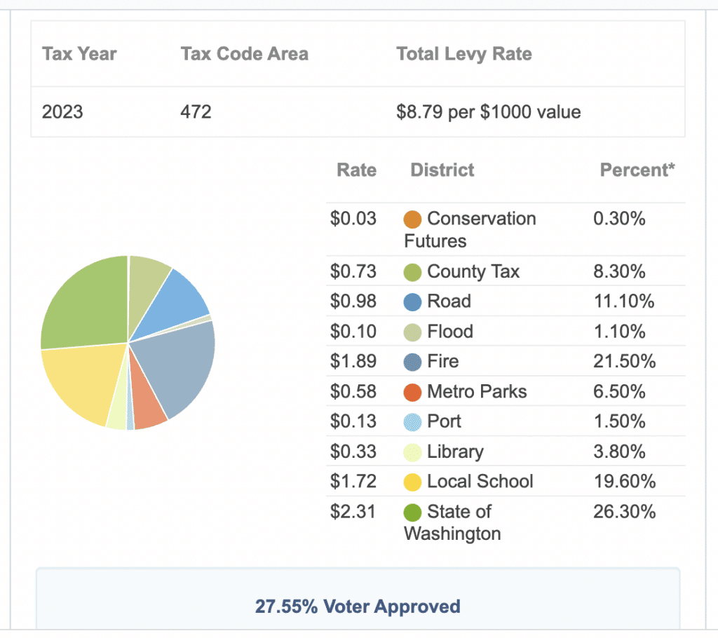Click the red-orange Metro Parks legend dot
Image resolution: width=718 pixels, height=638 pixels.
coord(412,393)
